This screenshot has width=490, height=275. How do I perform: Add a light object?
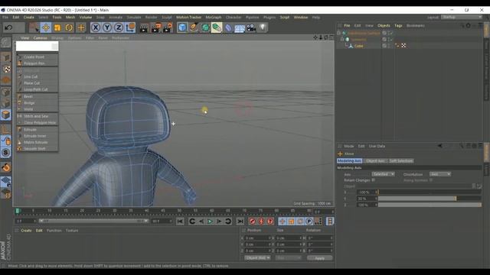pyautogui.click(x=263, y=27)
